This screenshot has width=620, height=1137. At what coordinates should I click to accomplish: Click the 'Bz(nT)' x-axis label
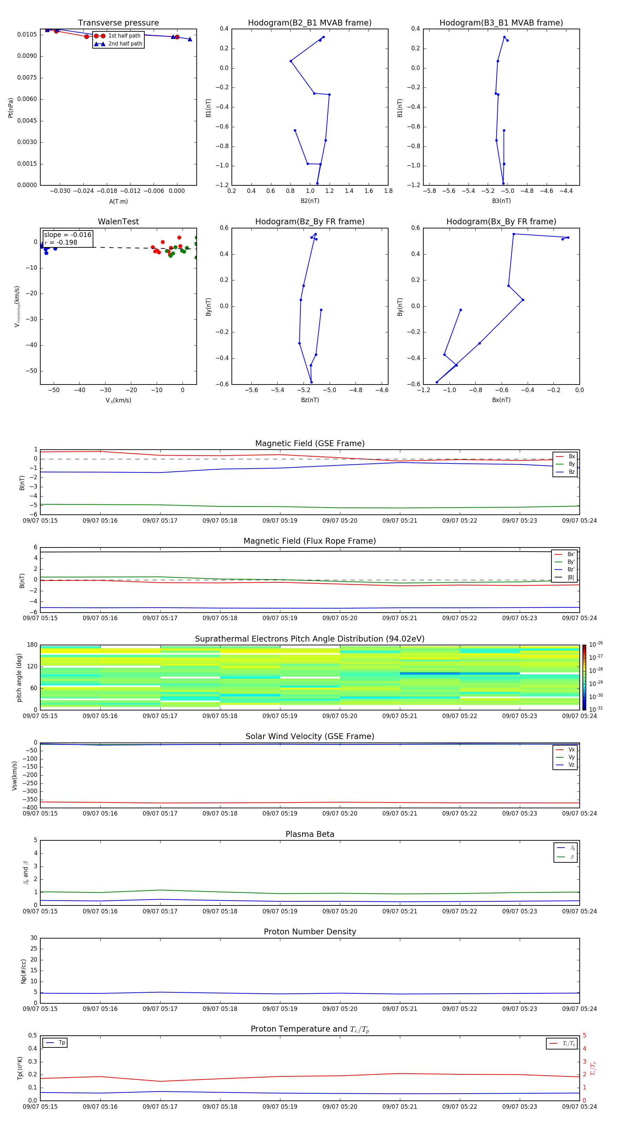310,400
